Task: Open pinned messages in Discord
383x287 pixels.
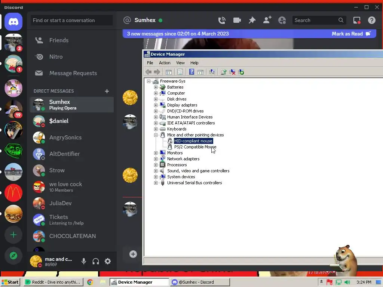Action: (x=252, y=20)
